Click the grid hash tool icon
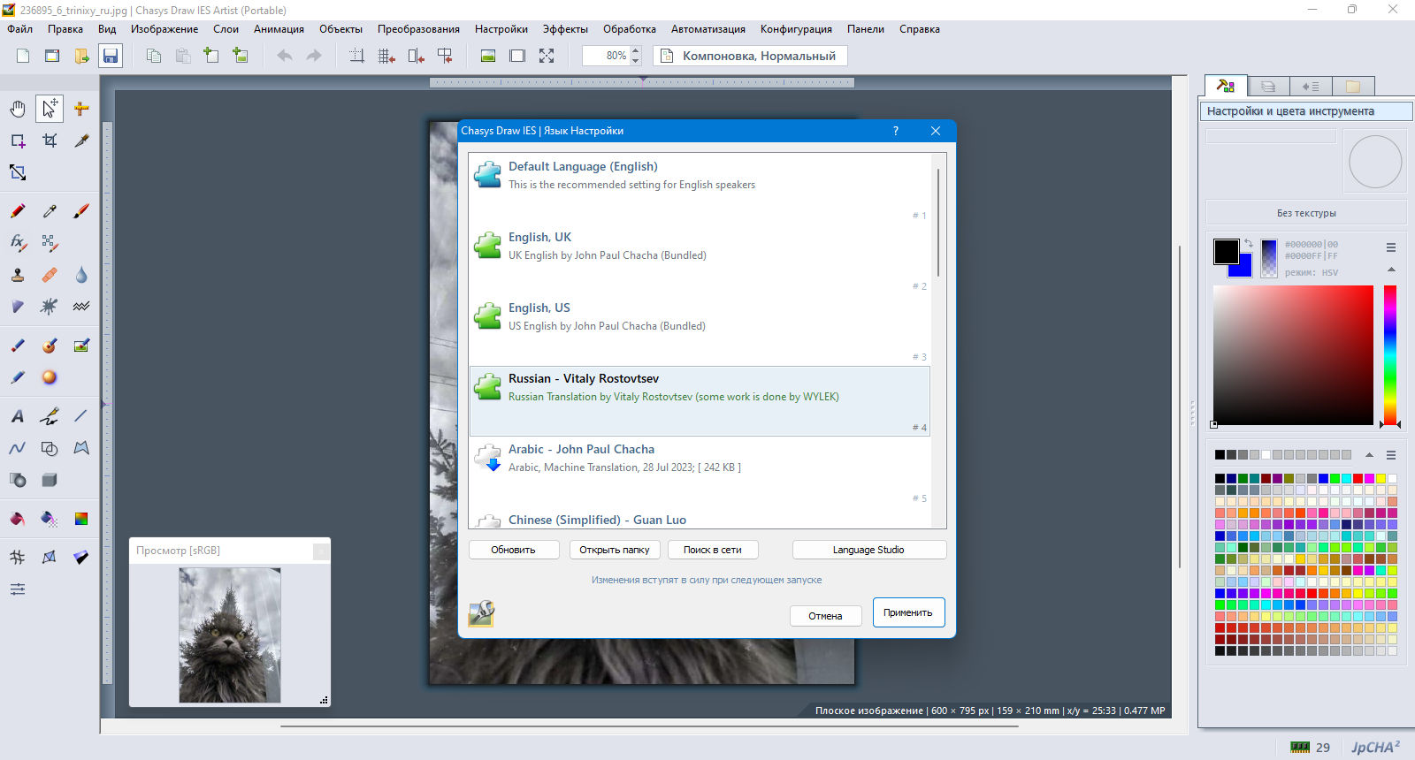The height and width of the screenshot is (760, 1415). [18, 557]
